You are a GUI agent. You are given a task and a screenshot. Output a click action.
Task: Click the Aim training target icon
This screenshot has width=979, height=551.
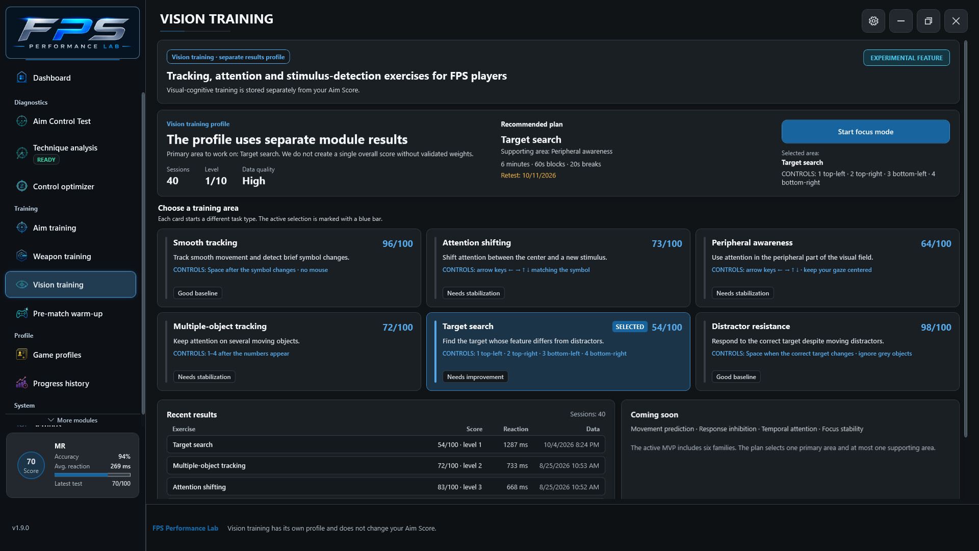point(21,228)
